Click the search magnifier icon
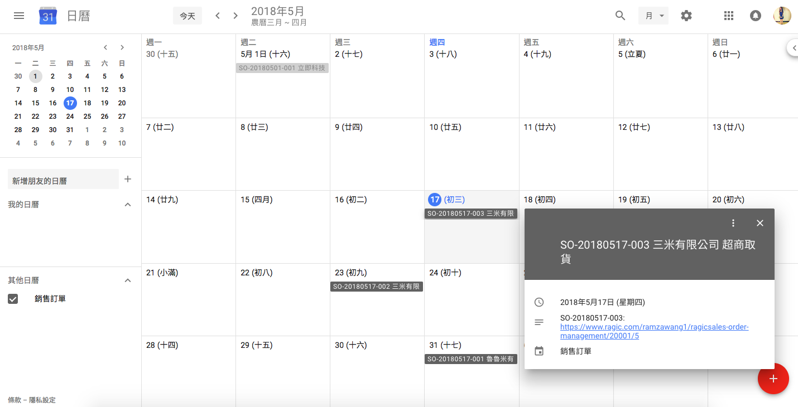This screenshot has width=798, height=407. pos(620,16)
